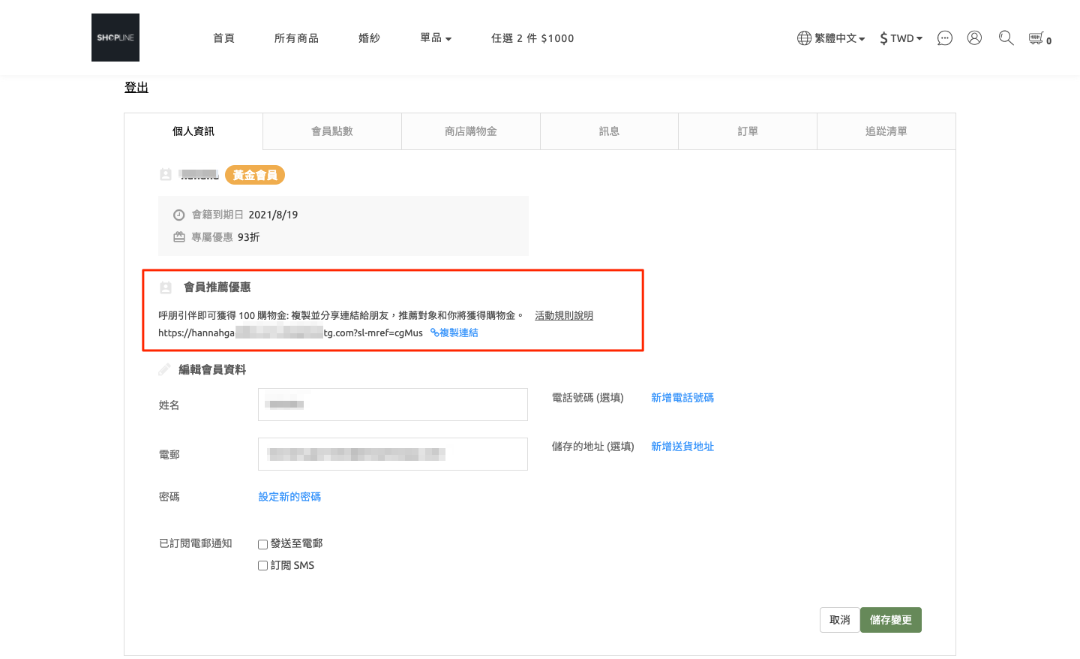The image size is (1080, 659).
Task: Click into the 姓名 name field
Action: 392,405
